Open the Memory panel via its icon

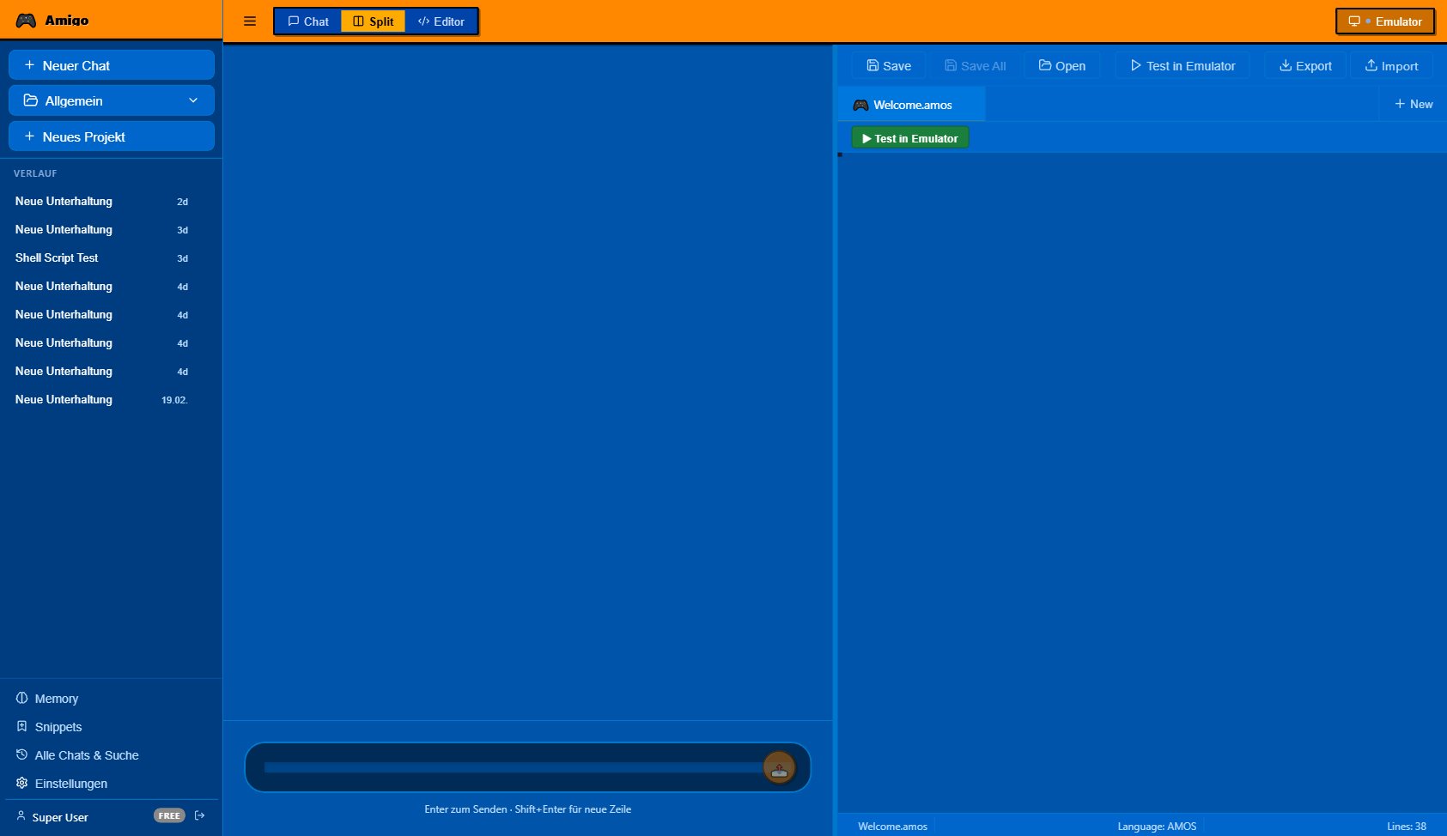coord(21,698)
